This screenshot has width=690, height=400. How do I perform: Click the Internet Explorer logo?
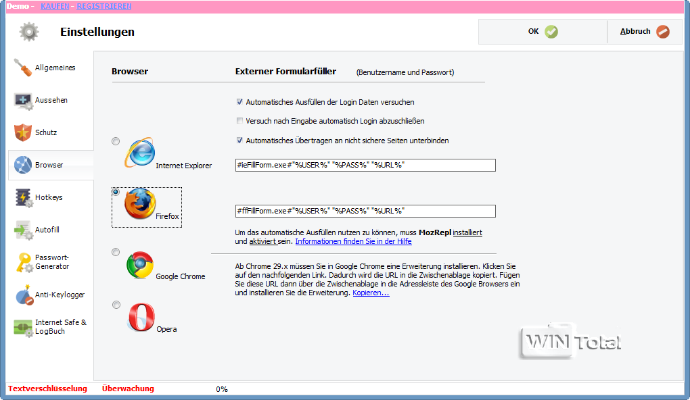pyautogui.click(x=139, y=153)
